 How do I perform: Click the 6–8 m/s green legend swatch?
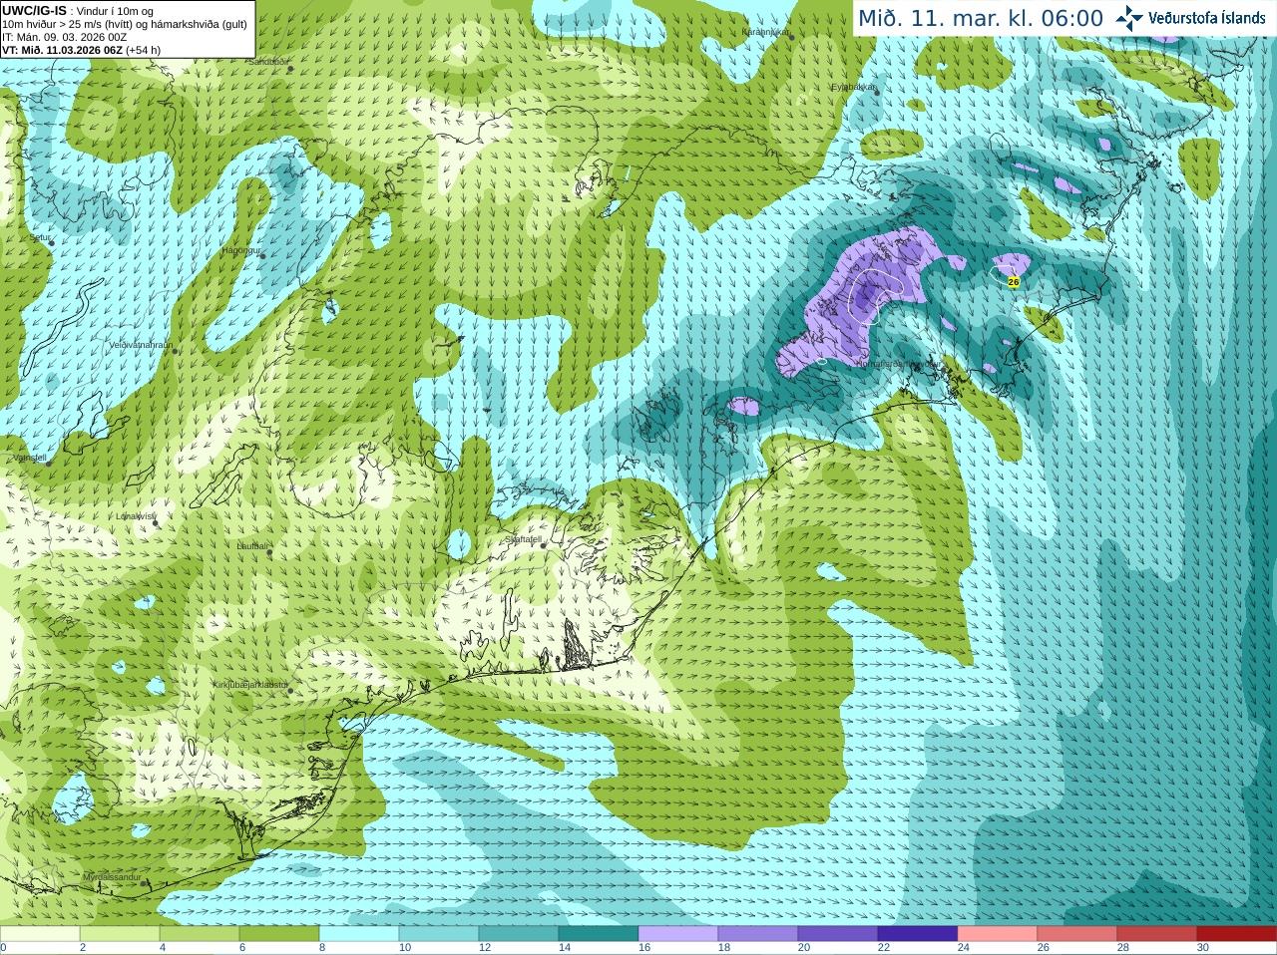(x=279, y=934)
